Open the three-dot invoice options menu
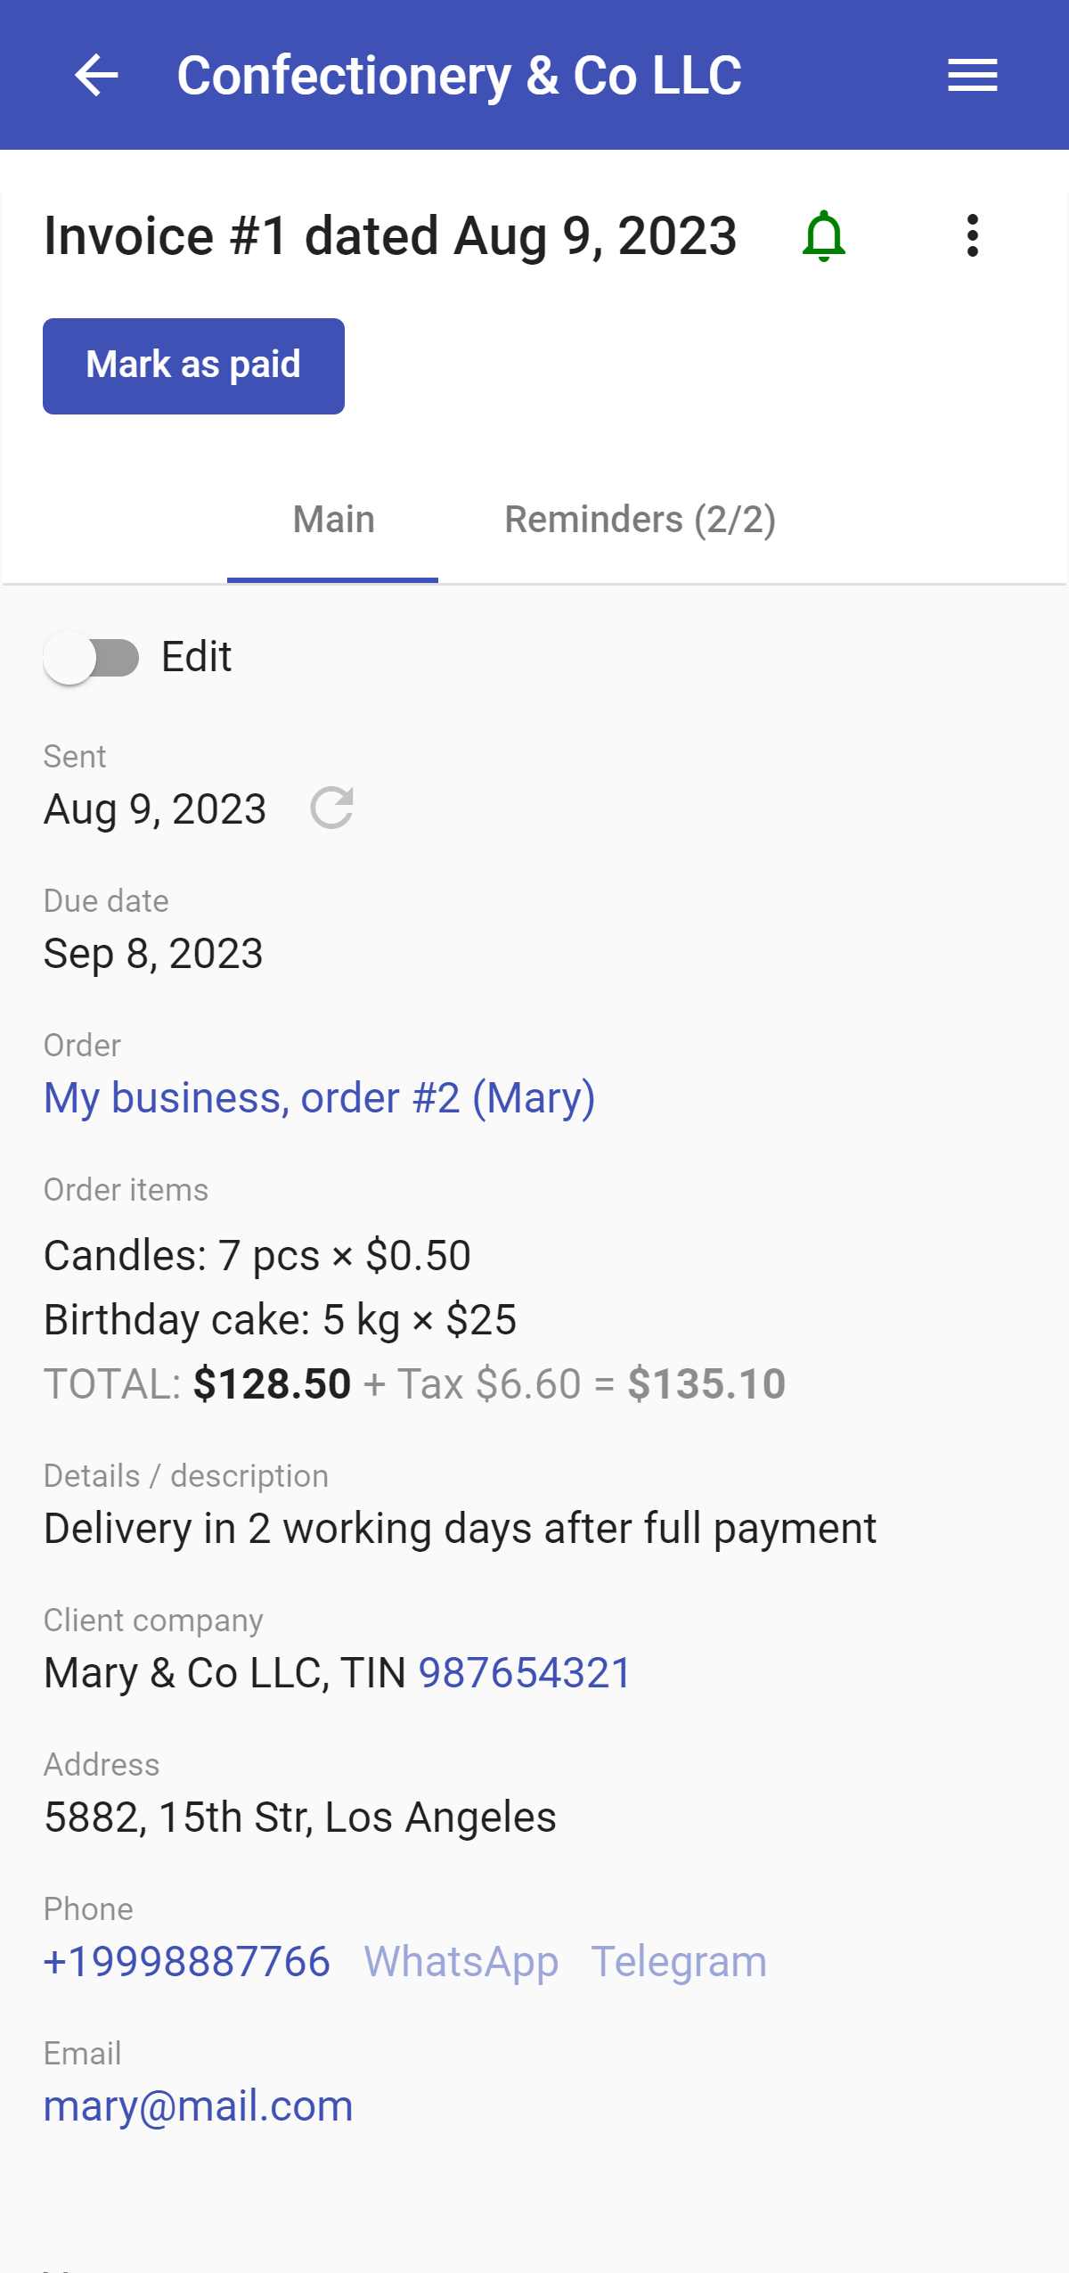The image size is (1069, 2273). point(972,236)
